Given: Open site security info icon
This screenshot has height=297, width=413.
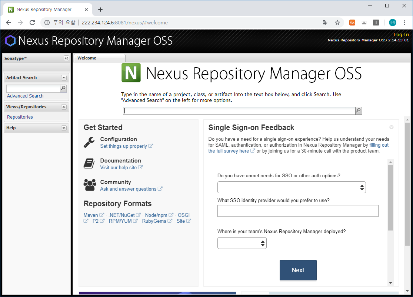Looking at the screenshot, I should [x=47, y=23].
